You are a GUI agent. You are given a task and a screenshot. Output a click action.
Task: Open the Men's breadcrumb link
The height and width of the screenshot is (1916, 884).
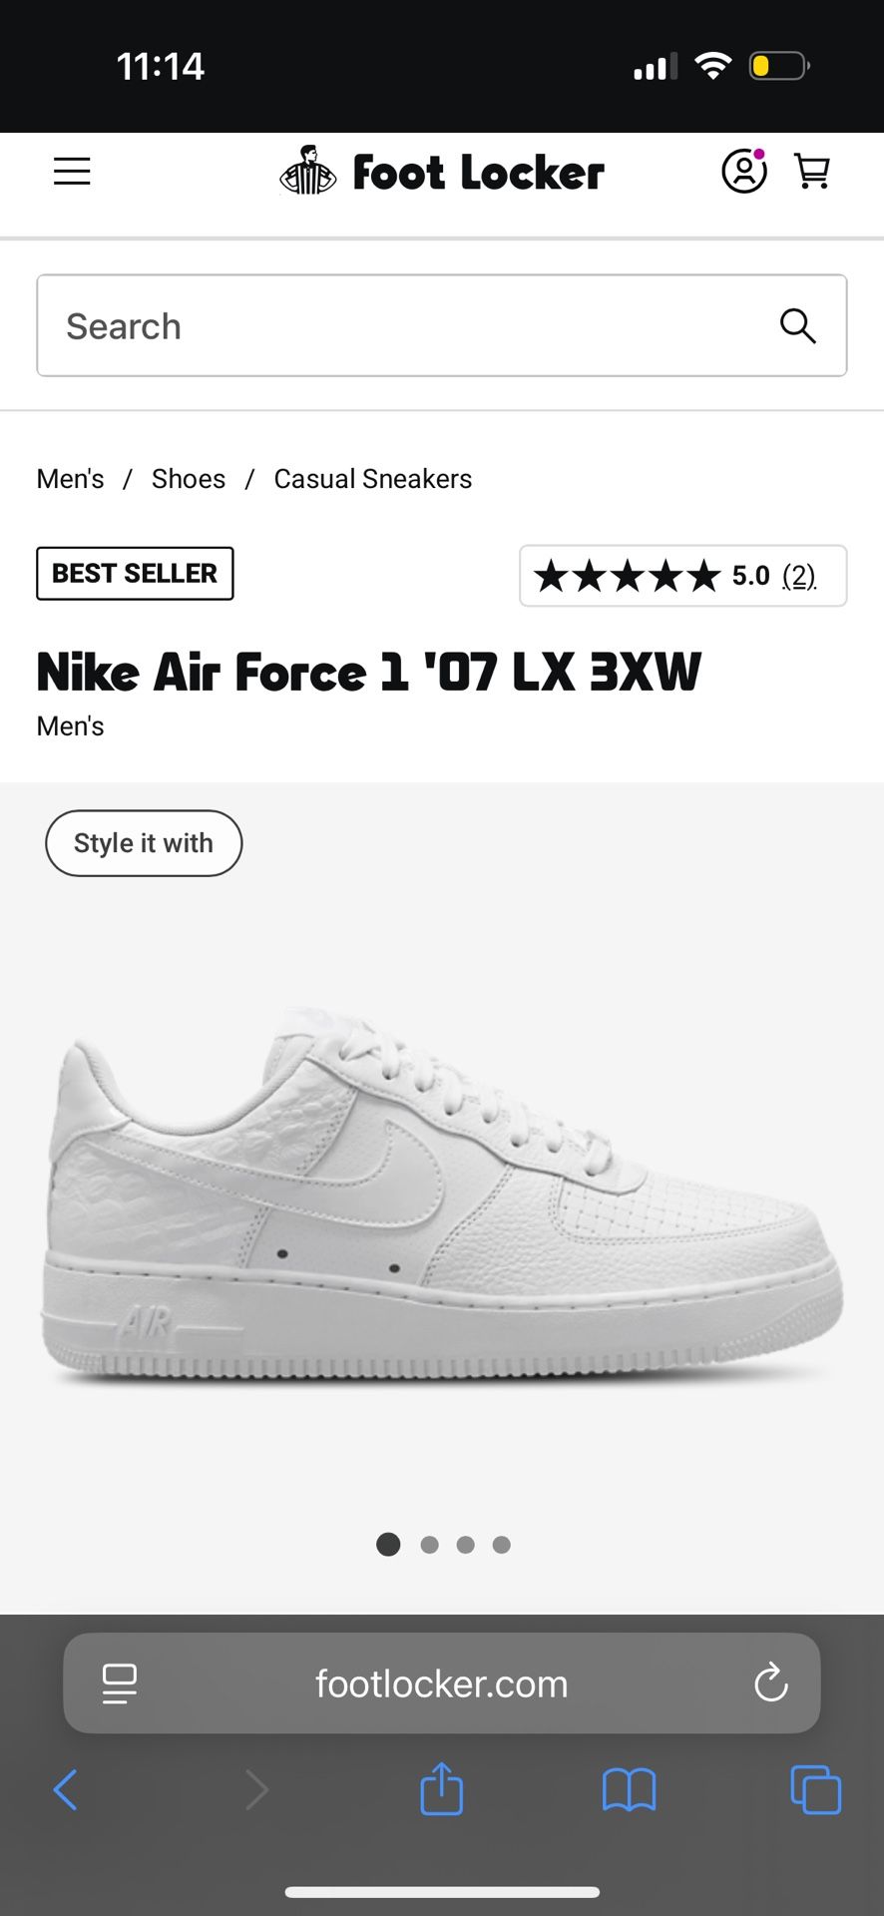70,479
